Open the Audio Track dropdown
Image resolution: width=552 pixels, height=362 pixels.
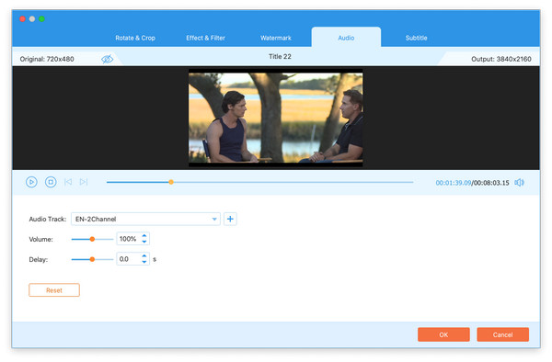(x=145, y=219)
